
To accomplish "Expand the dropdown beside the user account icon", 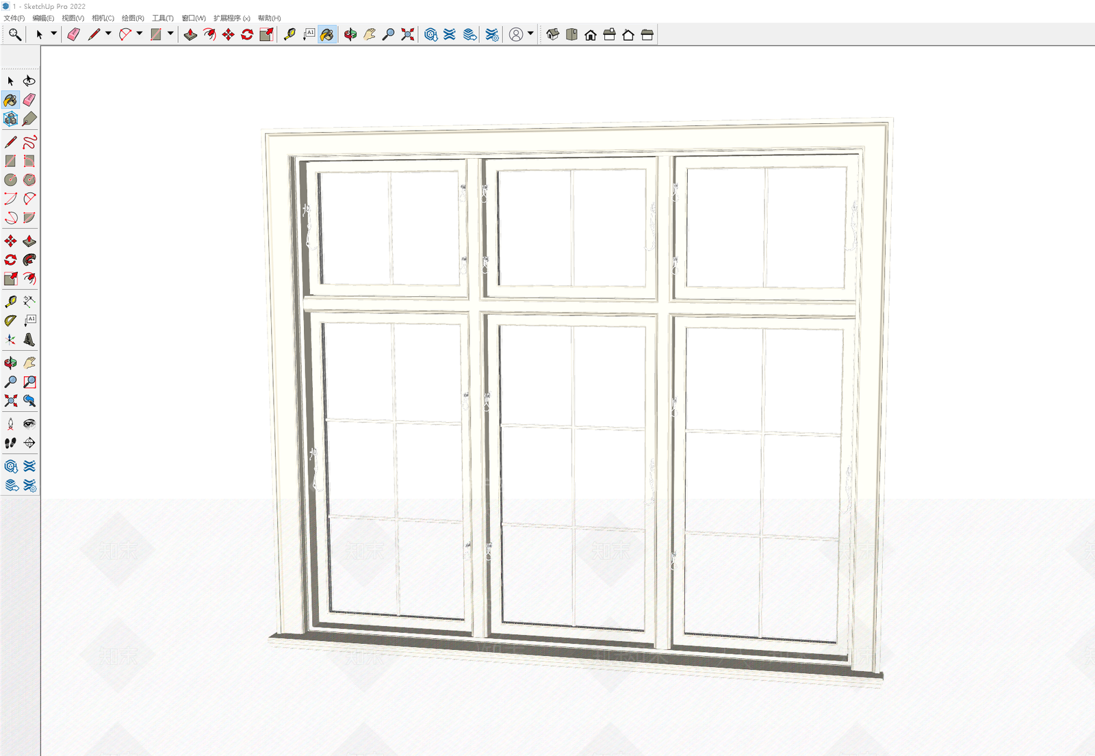I will point(530,34).
